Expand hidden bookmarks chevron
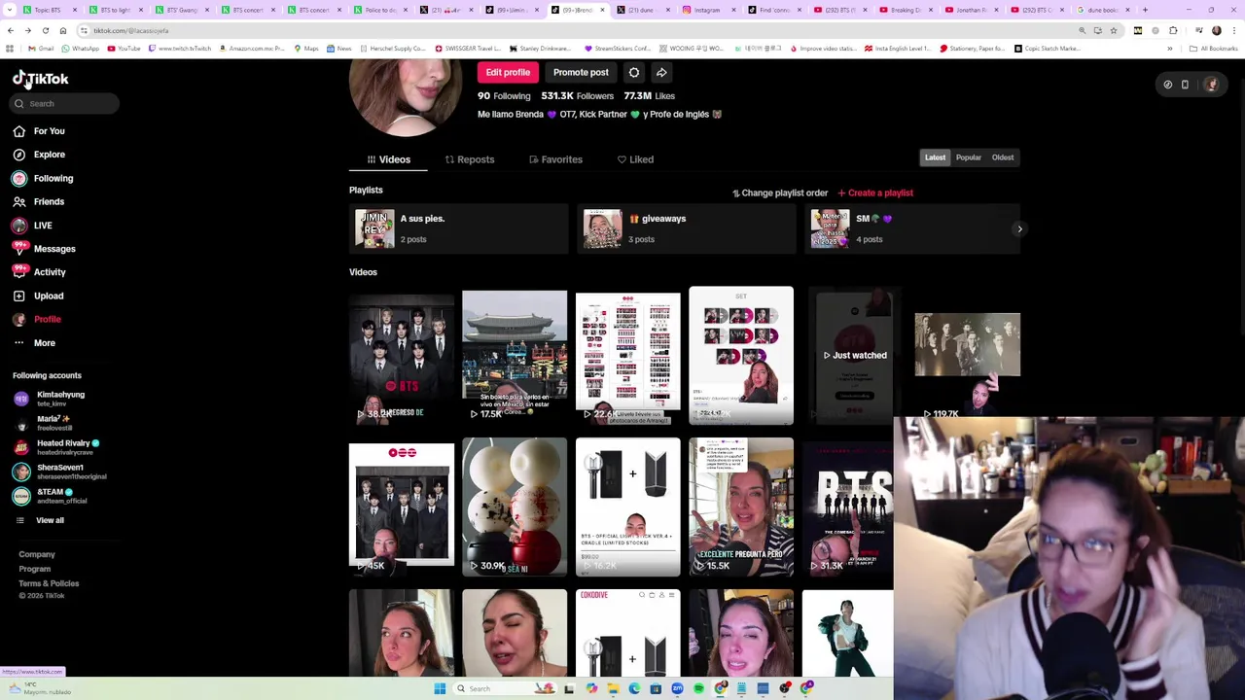 [1171, 48]
